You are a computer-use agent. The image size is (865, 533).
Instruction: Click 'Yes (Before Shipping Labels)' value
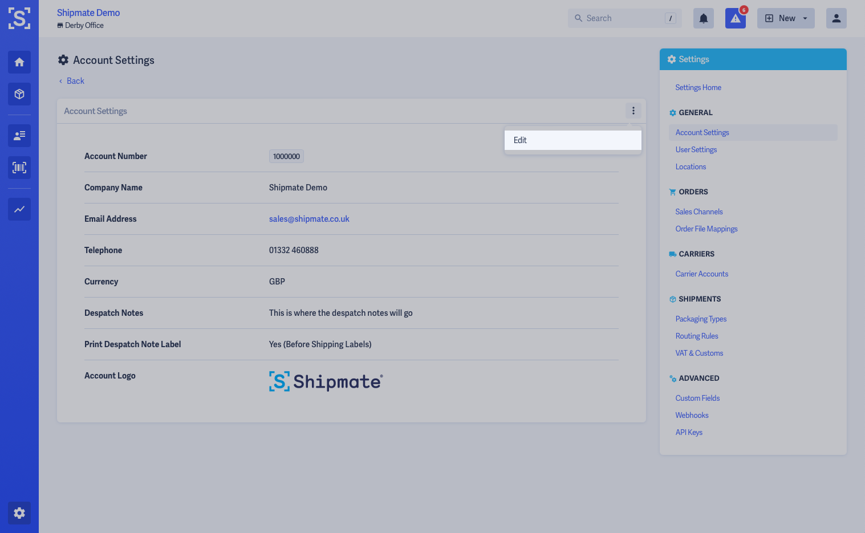click(x=320, y=344)
